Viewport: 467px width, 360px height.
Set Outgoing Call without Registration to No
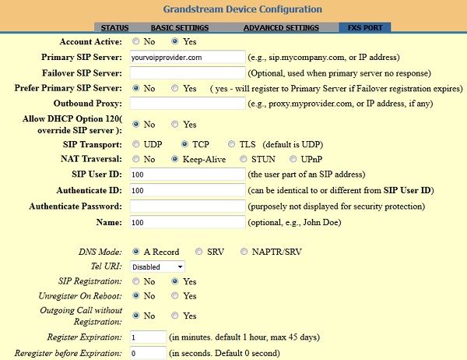[135, 316]
